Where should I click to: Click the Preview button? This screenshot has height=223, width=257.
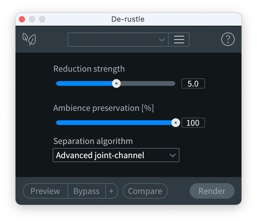[46, 191]
